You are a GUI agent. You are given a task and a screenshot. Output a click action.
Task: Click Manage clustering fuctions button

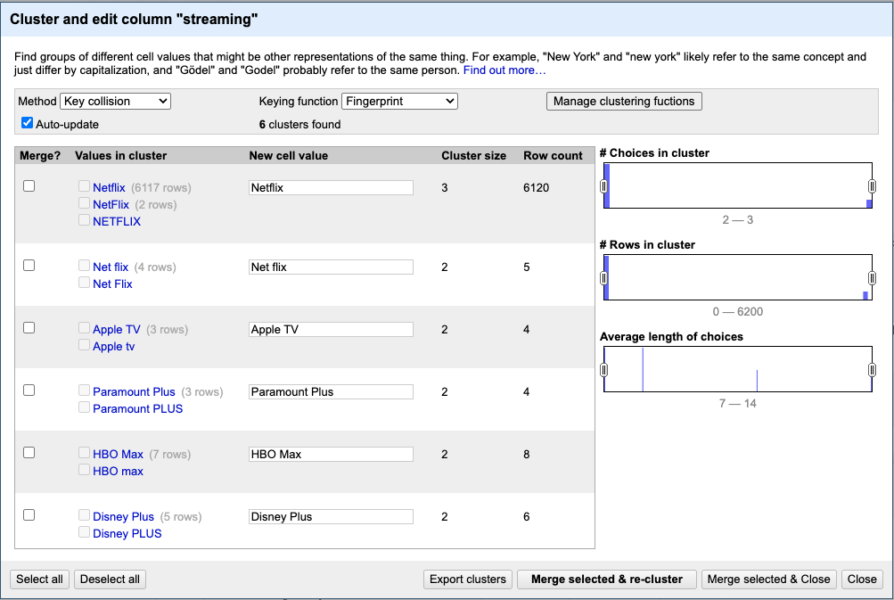624,101
